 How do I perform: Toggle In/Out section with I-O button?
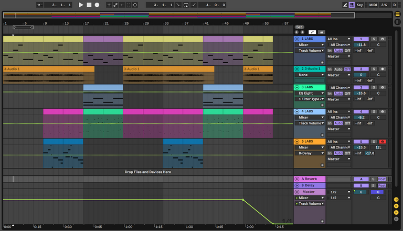[x=396, y=200]
